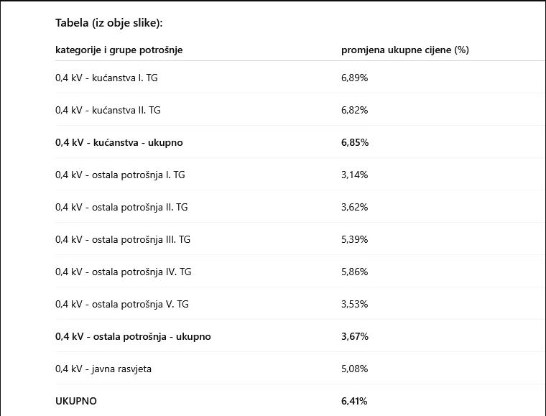Click the 6,89% value cell
The width and height of the screenshot is (546, 416).
[354, 78]
